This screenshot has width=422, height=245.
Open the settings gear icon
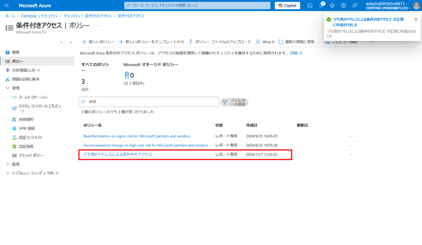(x=333, y=5)
